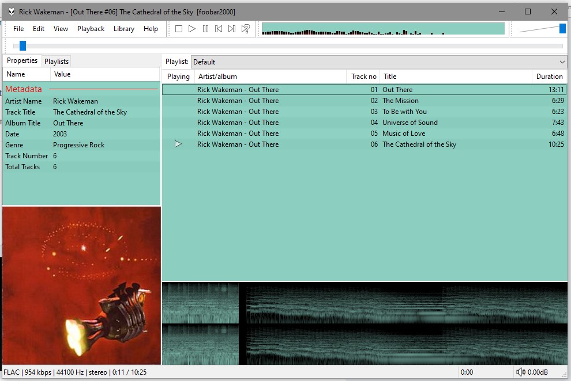Image resolution: width=571 pixels, height=381 pixels.
Task: Open the Edit menu
Action: [x=39, y=29]
